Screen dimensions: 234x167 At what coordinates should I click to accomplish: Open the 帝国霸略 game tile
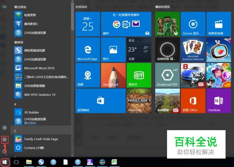[x=167, y=101]
